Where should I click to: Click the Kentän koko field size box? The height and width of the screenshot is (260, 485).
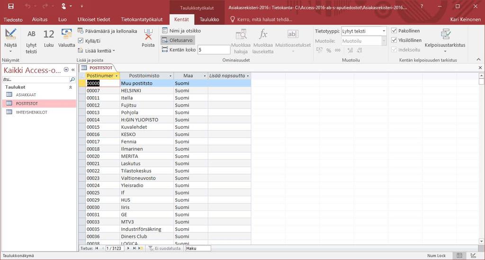[214, 49]
